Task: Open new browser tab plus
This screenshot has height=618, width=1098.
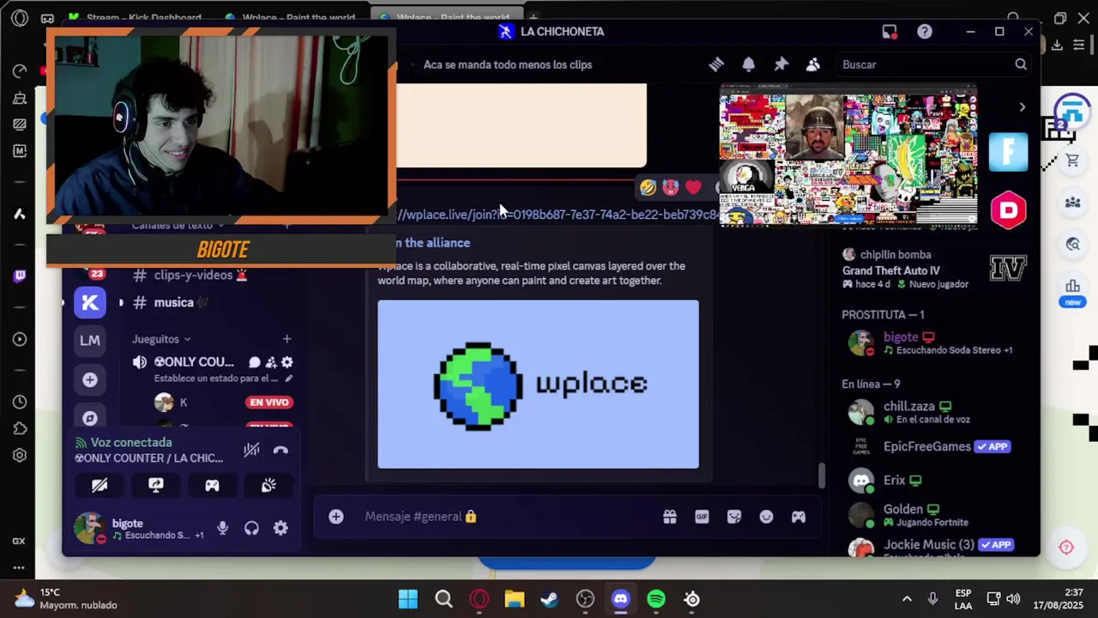Action: click(x=534, y=17)
